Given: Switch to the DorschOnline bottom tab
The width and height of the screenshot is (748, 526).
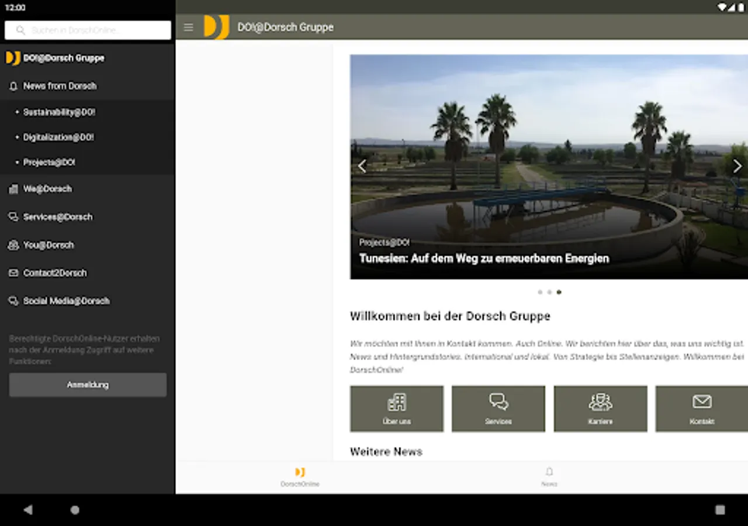Looking at the screenshot, I should click(300, 477).
